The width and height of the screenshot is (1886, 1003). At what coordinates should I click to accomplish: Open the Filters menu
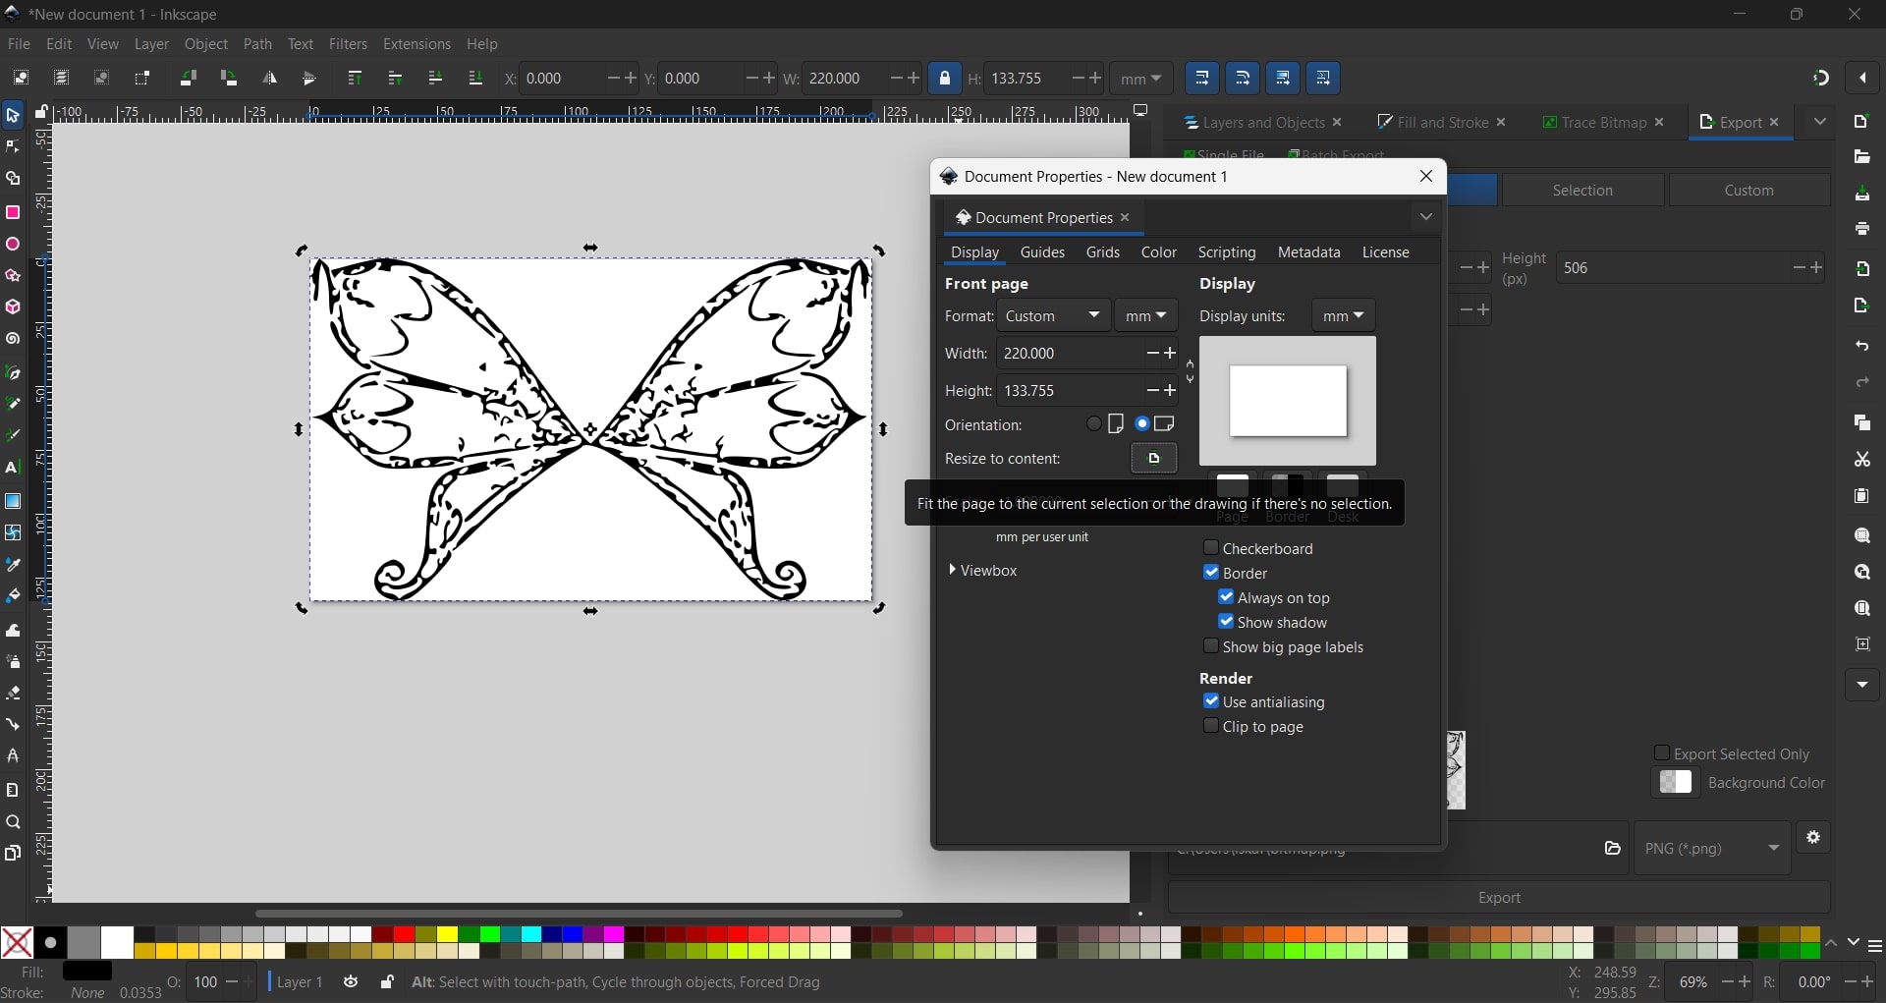(348, 44)
